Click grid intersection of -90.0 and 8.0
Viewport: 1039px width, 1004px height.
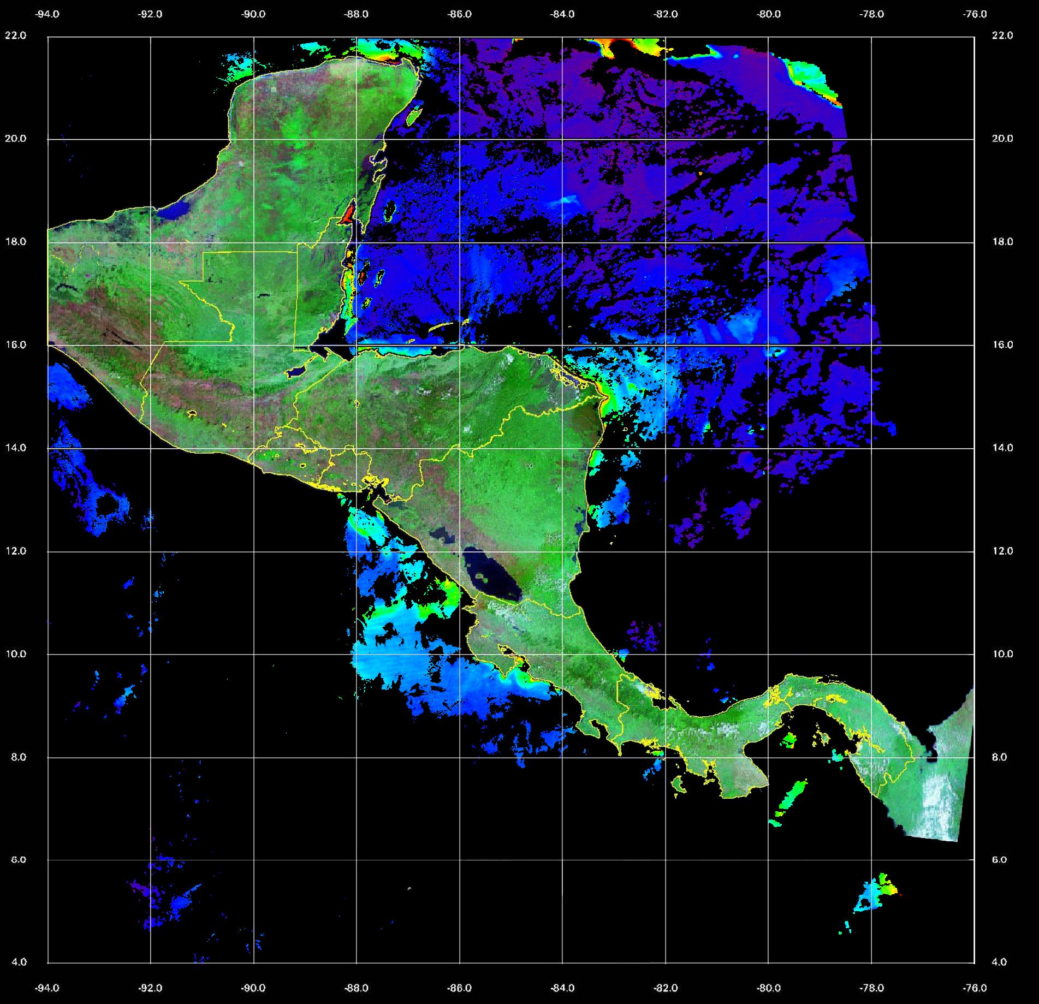click(x=254, y=758)
